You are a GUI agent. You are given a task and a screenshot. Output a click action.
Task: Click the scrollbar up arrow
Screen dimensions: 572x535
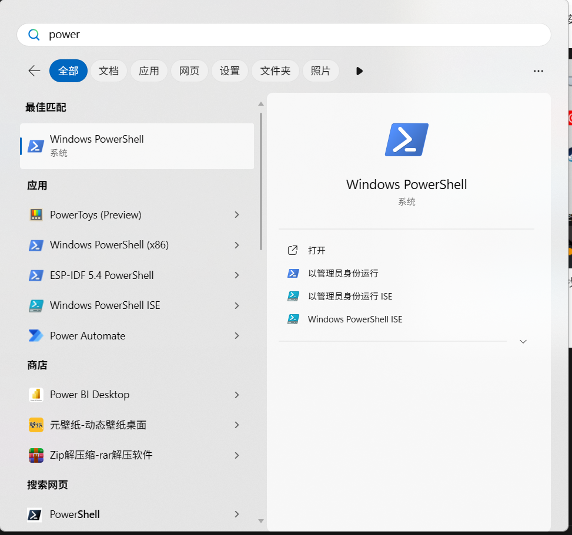pyautogui.click(x=261, y=104)
